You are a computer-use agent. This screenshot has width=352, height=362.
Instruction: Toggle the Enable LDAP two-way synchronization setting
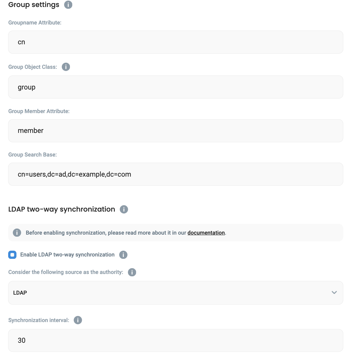pyautogui.click(x=12, y=254)
